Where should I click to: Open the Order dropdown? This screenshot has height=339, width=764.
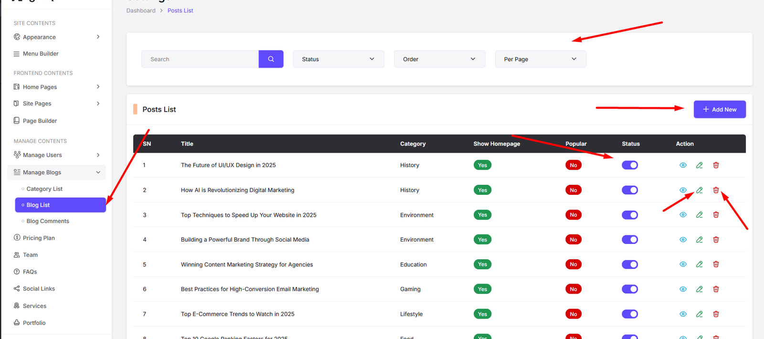(x=439, y=59)
